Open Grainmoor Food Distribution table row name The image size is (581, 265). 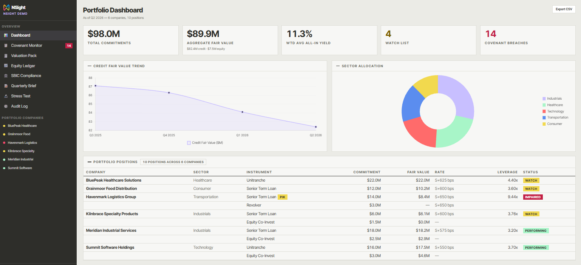(111, 189)
